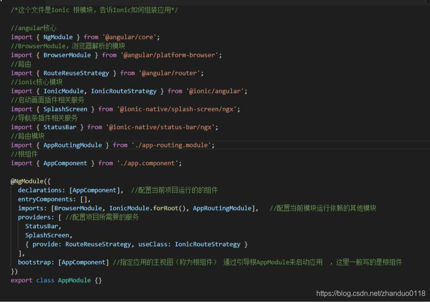Click 'IonicRouteStrategy' after useClass
This screenshot has height=302, width=430.
(208, 244)
